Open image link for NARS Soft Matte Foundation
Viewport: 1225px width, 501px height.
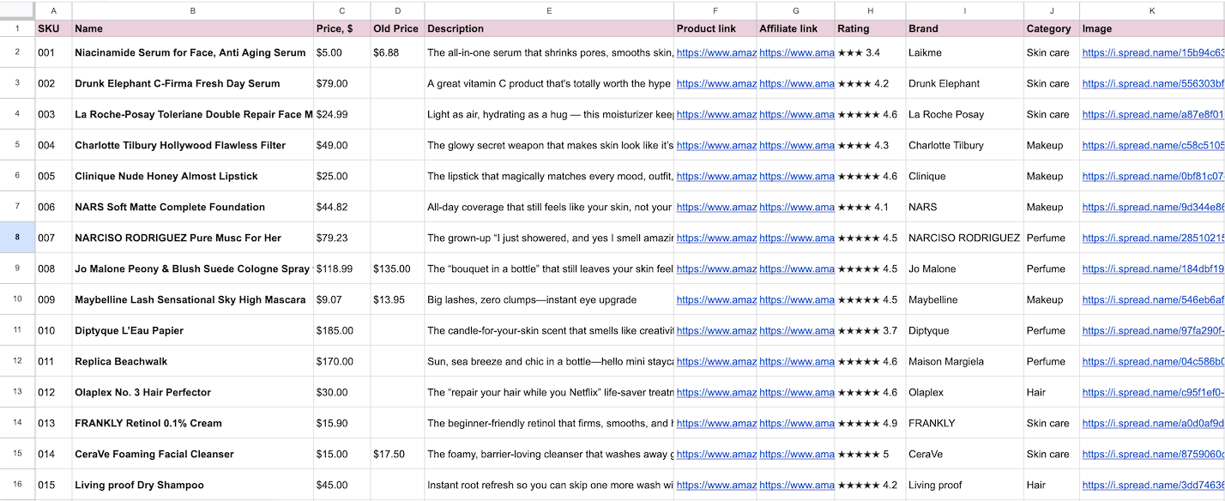[x=1153, y=207]
